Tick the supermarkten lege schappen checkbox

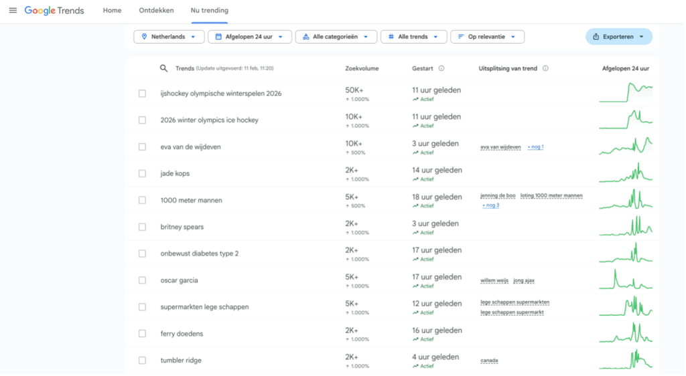tap(142, 307)
